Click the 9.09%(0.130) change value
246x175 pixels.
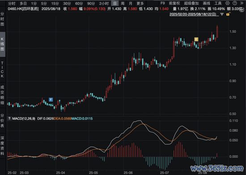tap(94, 9)
